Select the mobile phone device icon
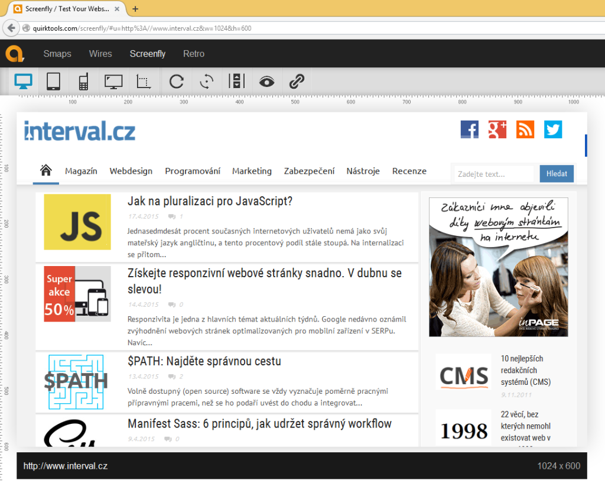The image size is (605, 483). 83,82
